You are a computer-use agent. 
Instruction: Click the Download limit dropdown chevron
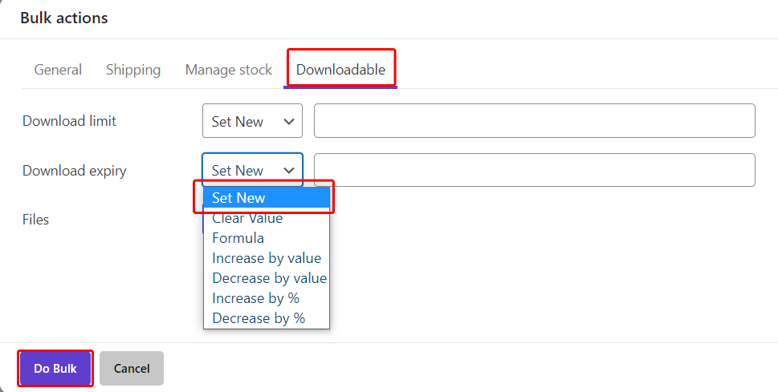pyautogui.click(x=289, y=121)
